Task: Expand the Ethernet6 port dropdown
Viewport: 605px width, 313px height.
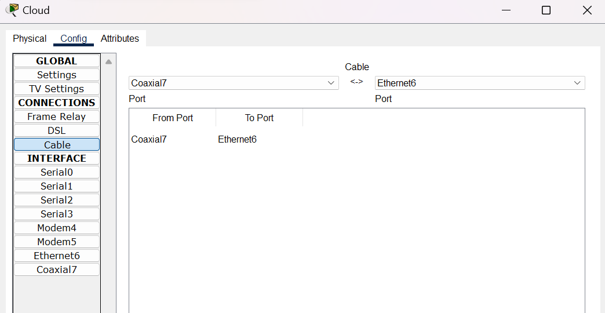Action: (x=479, y=83)
